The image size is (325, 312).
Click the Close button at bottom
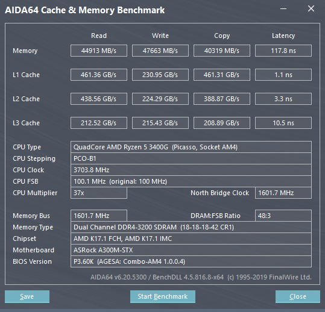click(x=298, y=296)
